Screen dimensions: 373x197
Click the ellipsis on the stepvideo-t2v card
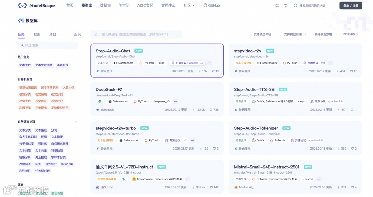(331, 63)
